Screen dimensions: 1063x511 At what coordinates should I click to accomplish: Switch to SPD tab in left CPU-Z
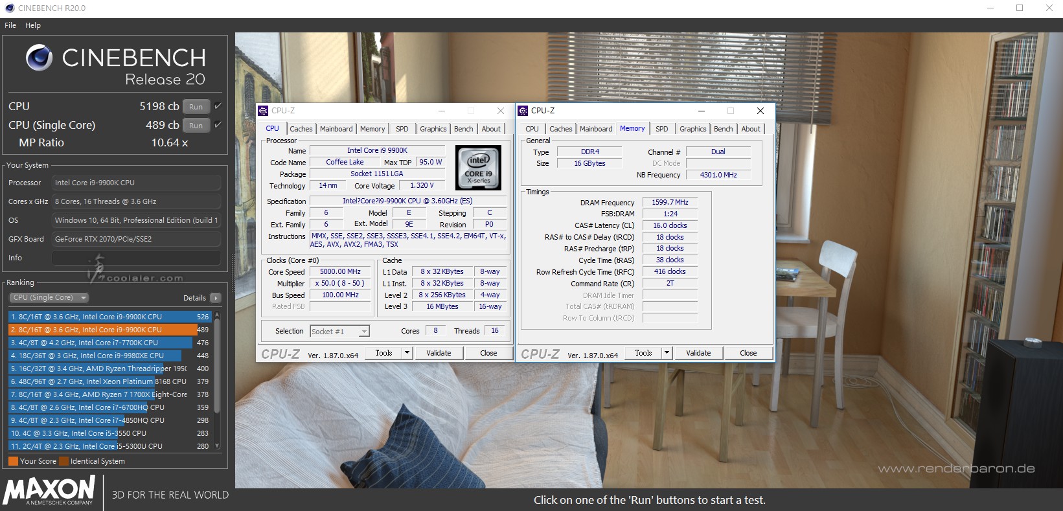402,129
